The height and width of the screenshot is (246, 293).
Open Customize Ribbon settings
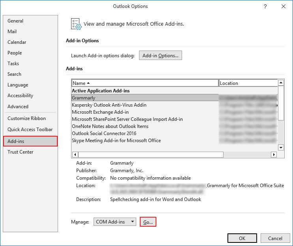[30, 118]
